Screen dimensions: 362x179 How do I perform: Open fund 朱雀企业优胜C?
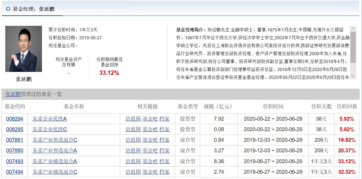(x=50, y=129)
